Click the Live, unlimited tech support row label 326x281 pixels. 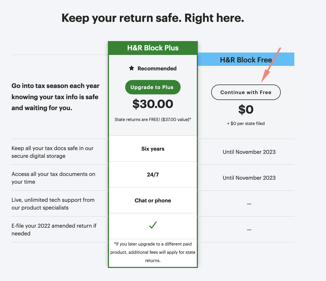(53, 204)
